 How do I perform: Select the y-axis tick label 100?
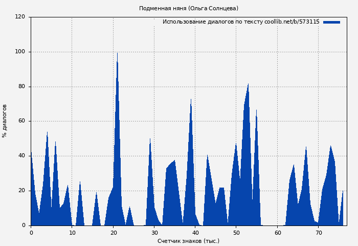[x=20, y=52]
